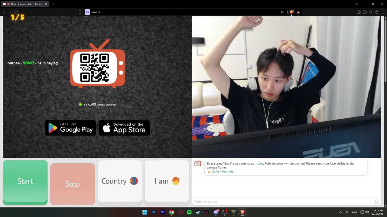Click the Stop button
Image resolution: width=387 pixels, height=217 pixels.
pyautogui.click(x=73, y=184)
